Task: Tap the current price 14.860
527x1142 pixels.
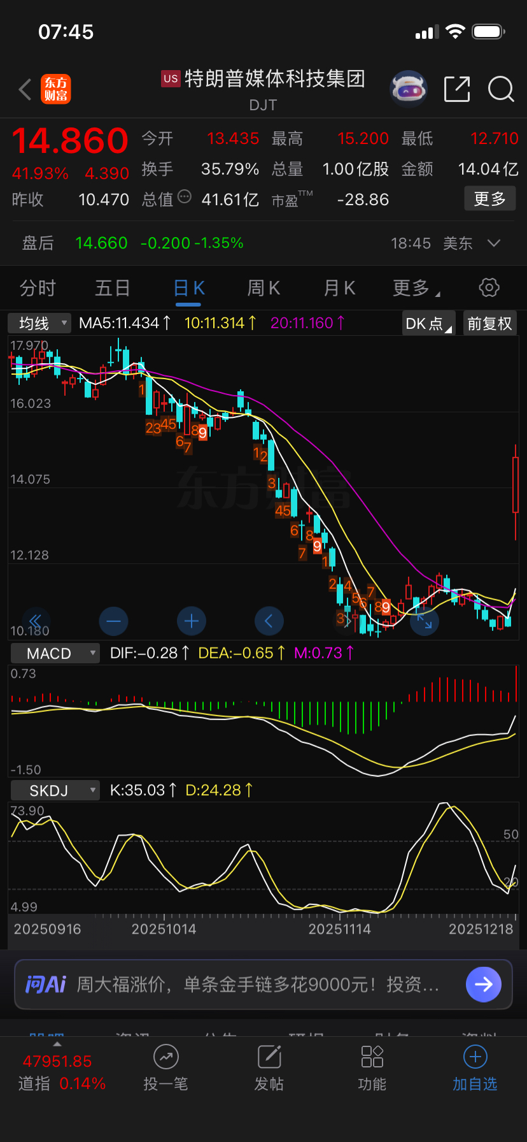Action: [70, 140]
